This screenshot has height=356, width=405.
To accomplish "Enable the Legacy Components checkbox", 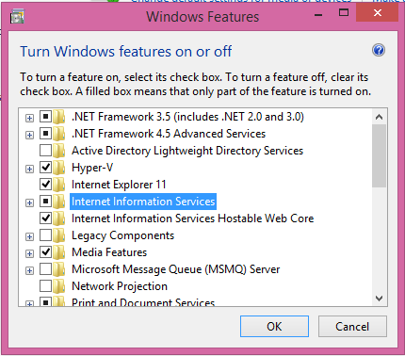I will point(45,235).
